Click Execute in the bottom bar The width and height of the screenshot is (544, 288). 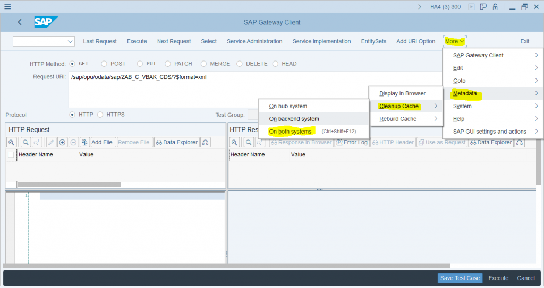pos(498,278)
